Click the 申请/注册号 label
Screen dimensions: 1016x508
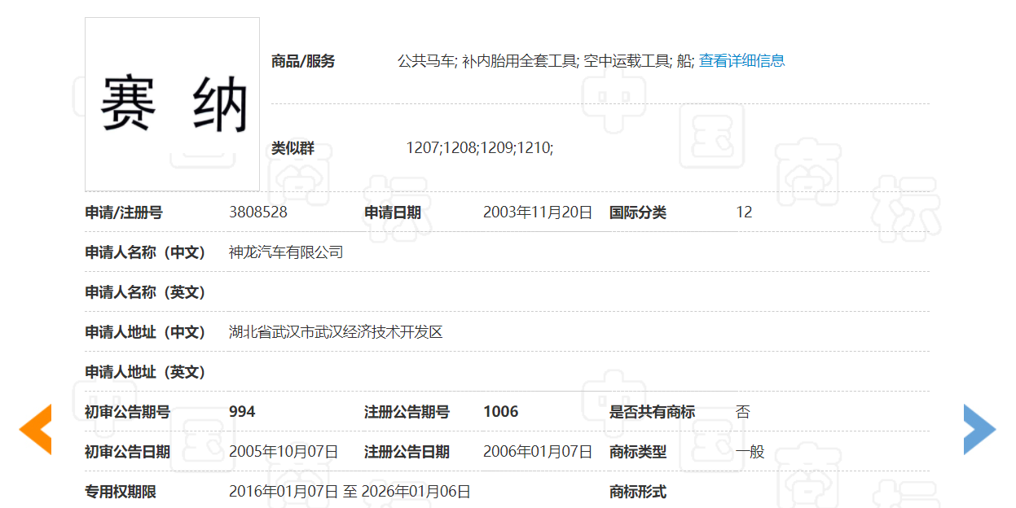coord(124,212)
